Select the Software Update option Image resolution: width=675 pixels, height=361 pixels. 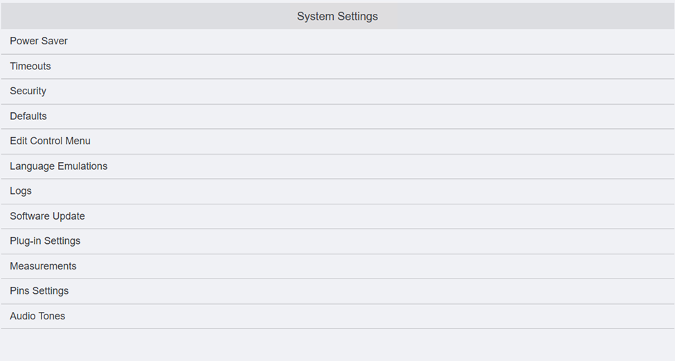coord(47,216)
